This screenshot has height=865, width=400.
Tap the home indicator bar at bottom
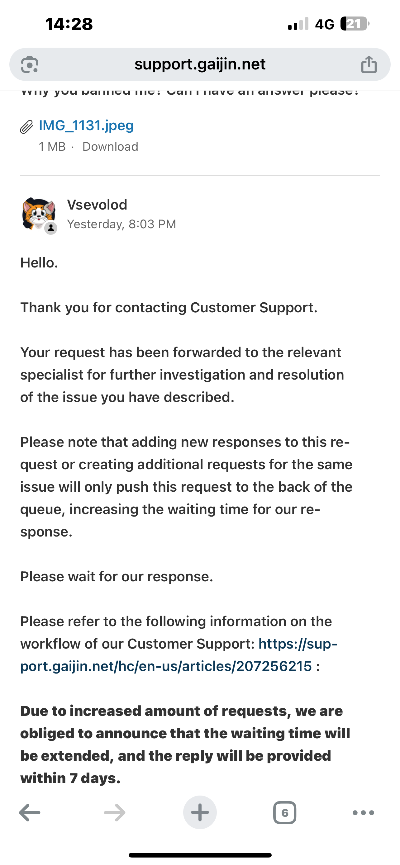200,855
